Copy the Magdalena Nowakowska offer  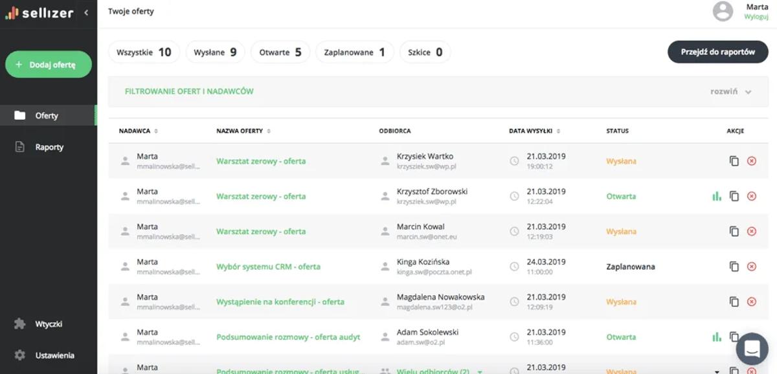[x=734, y=302]
